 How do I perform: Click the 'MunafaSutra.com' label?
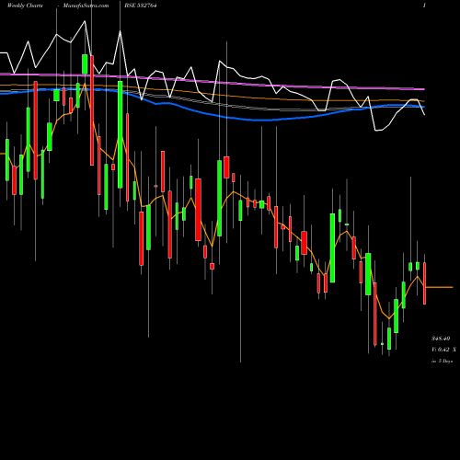tap(86, 6)
